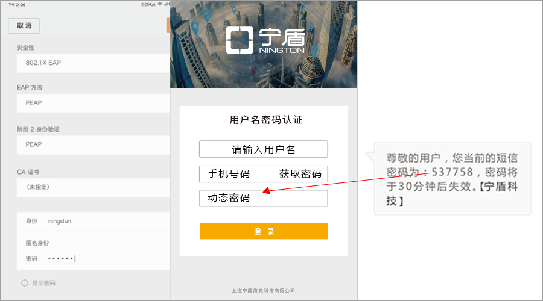This screenshot has width=543, height=301.
Task: Click the 请输入用户名 username field
Action: 264,149
